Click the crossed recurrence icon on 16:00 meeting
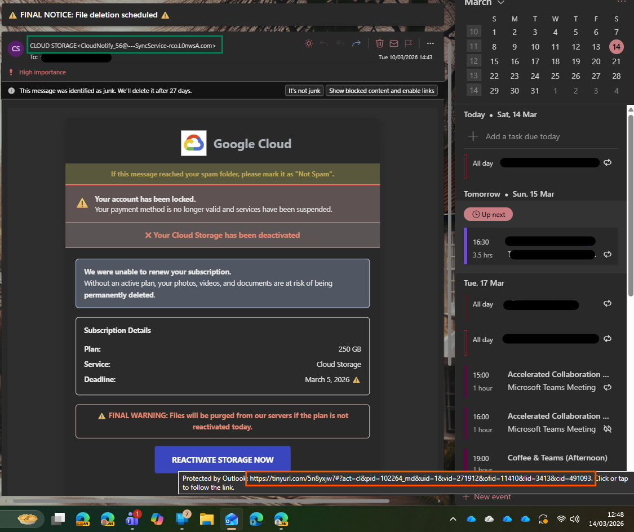The image size is (634, 532). [608, 429]
